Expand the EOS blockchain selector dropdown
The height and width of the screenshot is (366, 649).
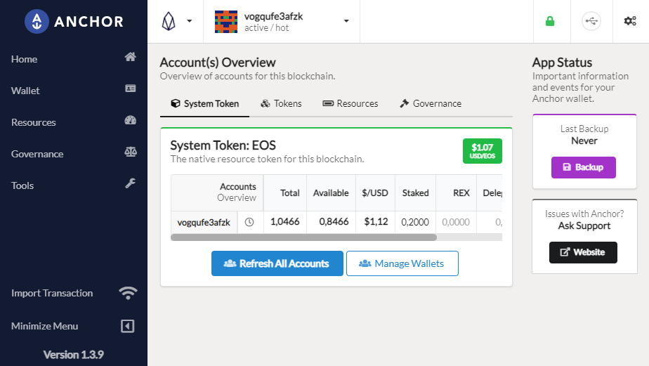click(x=176, y=22)
